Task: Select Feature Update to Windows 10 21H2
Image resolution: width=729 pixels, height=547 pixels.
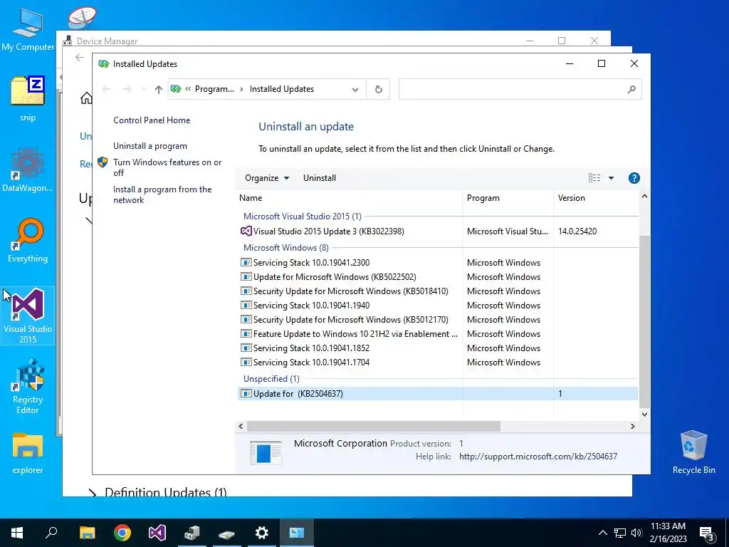Action: click(438, 335)
